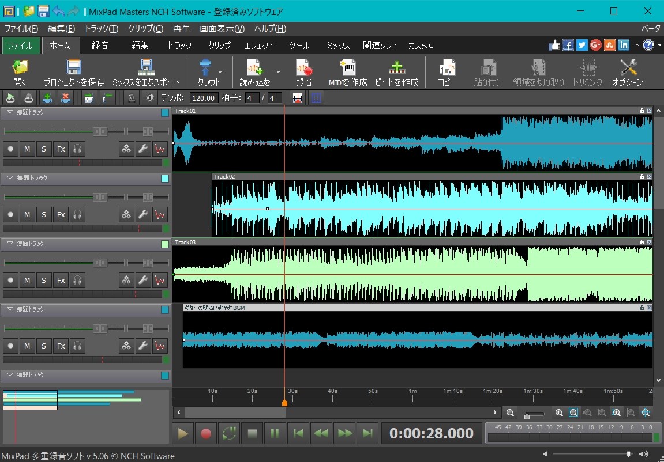664x462 pixels.
Task: Click the Facebook share icon
Action: pyautogui.click(x=568, y=45)
